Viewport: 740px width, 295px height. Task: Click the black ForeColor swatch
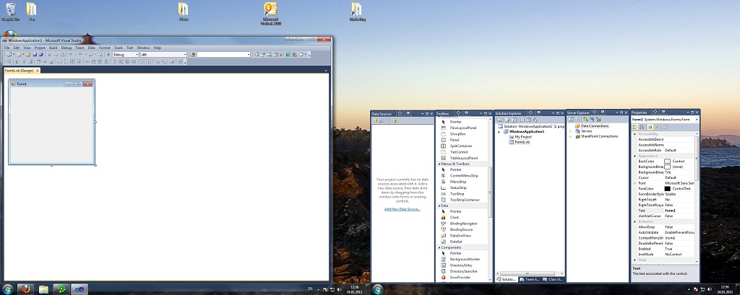[x=667, y=188]
